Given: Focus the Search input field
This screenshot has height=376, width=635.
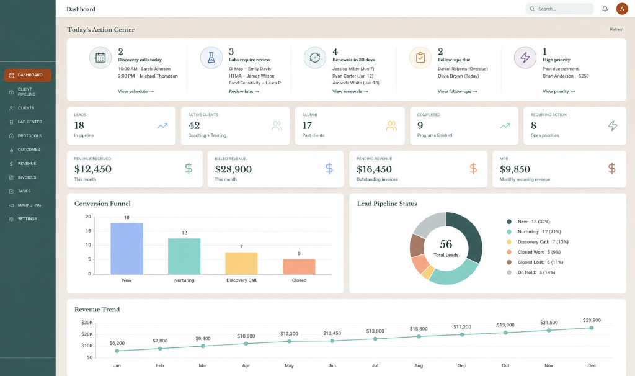Looking at the screenshot, I should pyautogui.click(x=559, y=9).
